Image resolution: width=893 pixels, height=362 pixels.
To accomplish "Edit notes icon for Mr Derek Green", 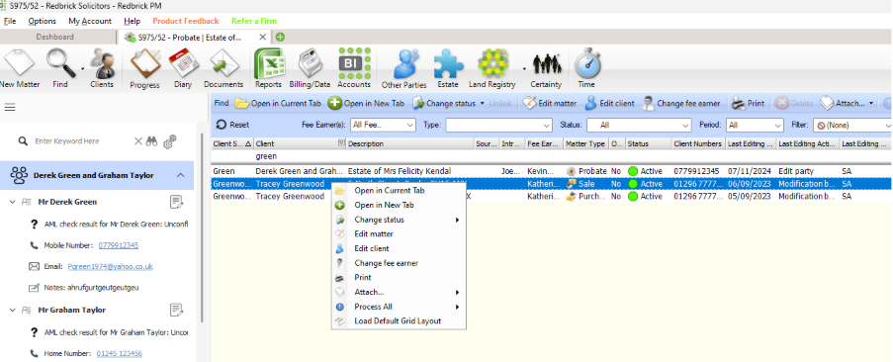I will (177, 202).
